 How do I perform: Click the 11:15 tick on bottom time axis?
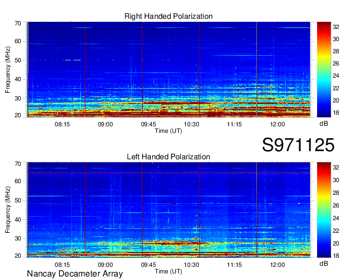pyautogui.click(x=234, y=265)
